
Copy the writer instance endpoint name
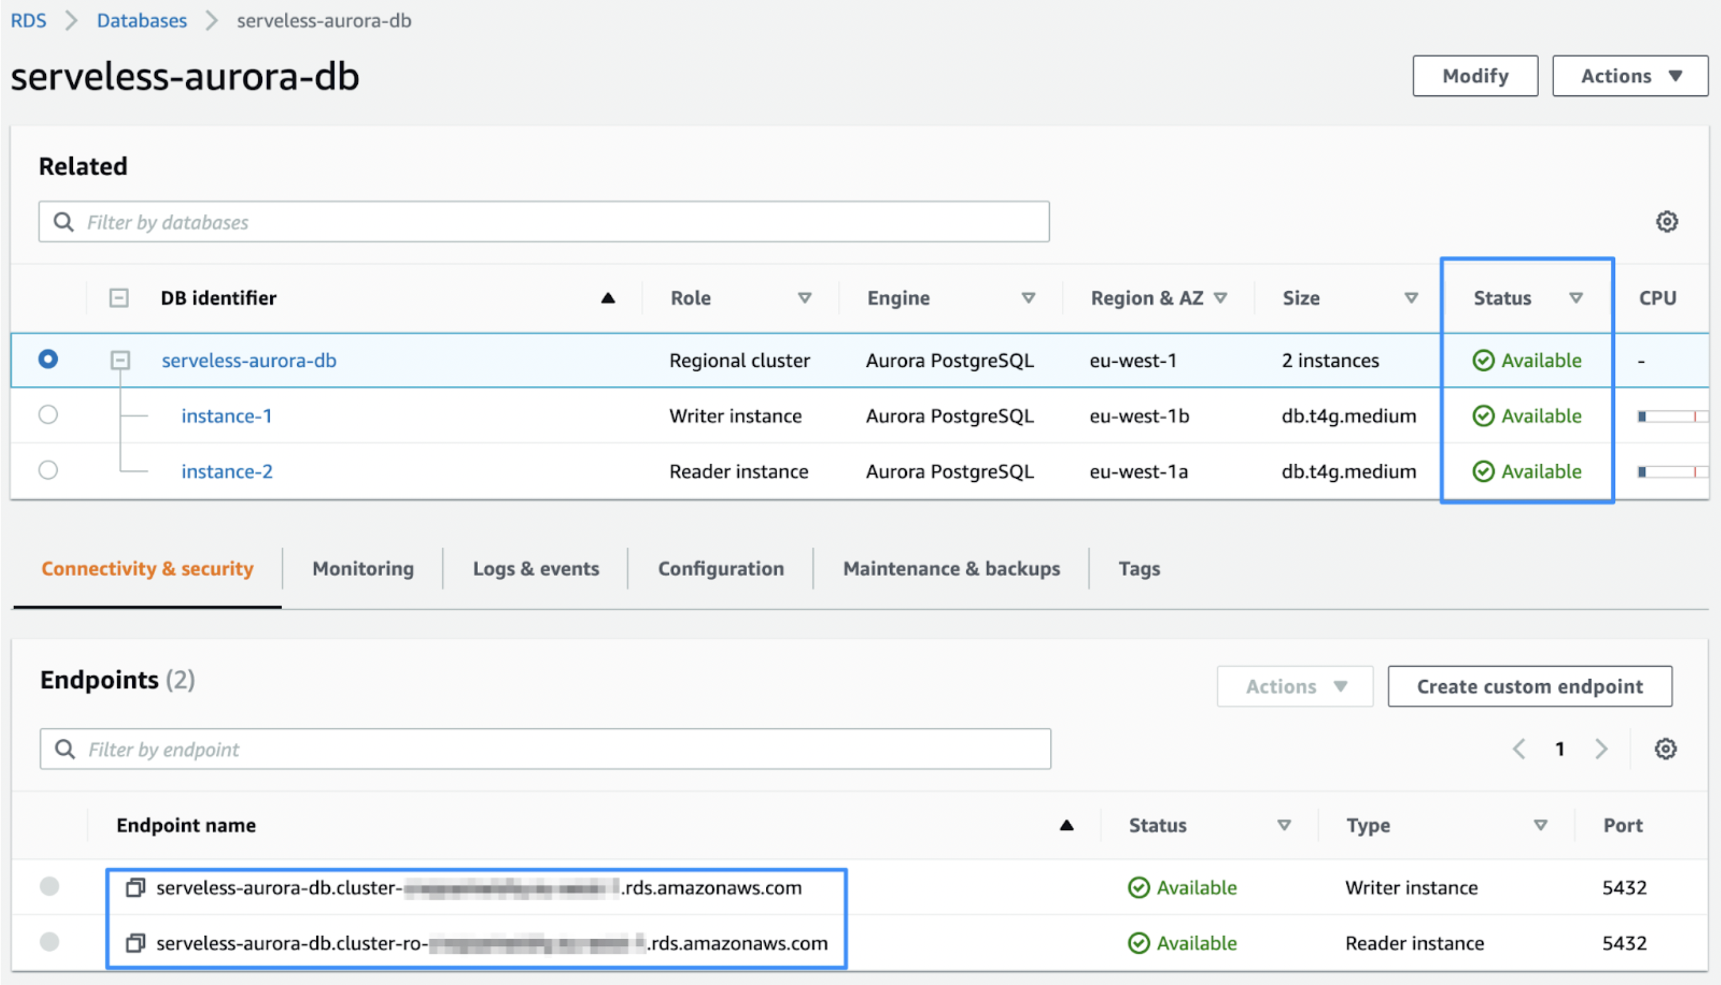pos(135,887)
